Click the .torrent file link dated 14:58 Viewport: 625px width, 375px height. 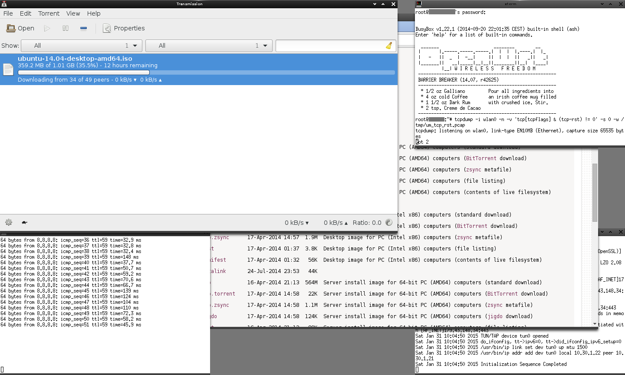coord(223,294)
